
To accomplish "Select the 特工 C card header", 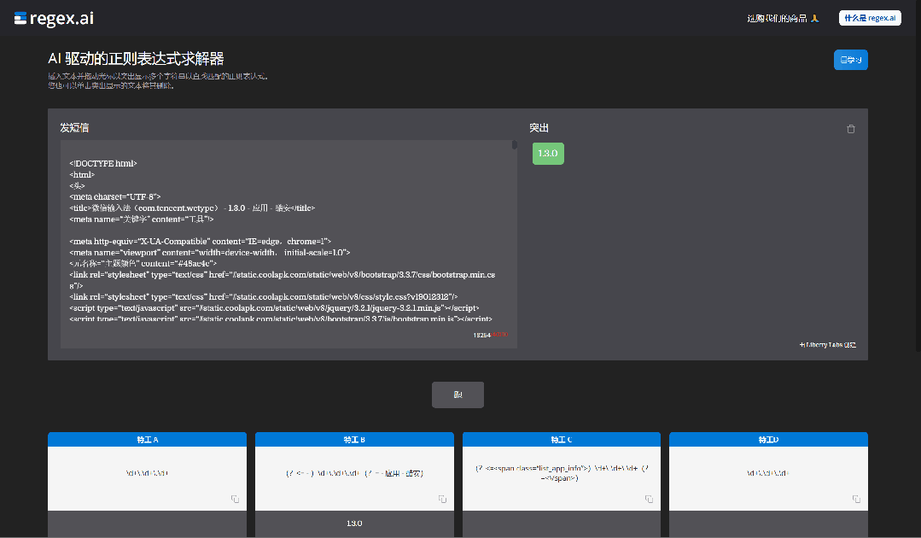I will click(562, 439).
